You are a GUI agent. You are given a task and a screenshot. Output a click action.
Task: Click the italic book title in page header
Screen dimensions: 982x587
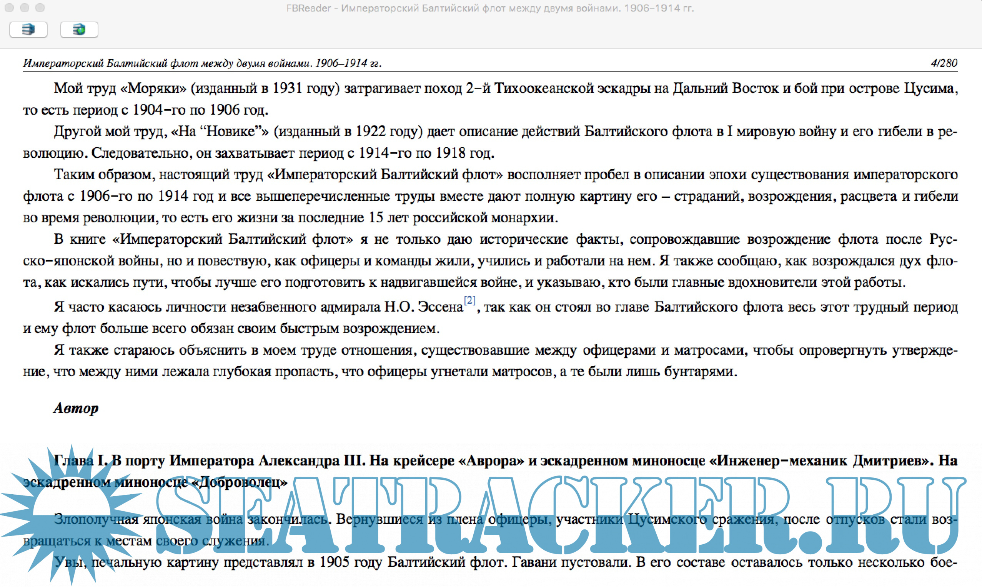click(201, 63)
